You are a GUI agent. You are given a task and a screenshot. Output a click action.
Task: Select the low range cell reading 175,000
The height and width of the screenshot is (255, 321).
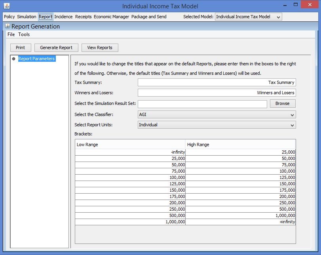click(x=130, y=197)
